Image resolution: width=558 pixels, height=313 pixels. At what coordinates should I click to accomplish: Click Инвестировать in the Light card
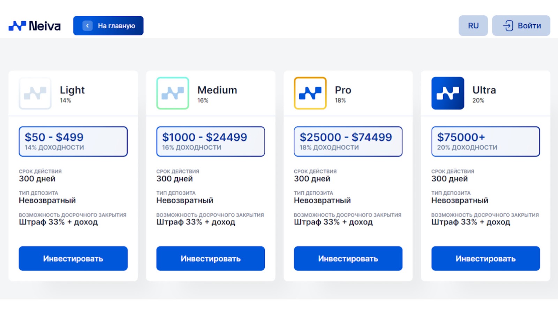coord(73,258)
